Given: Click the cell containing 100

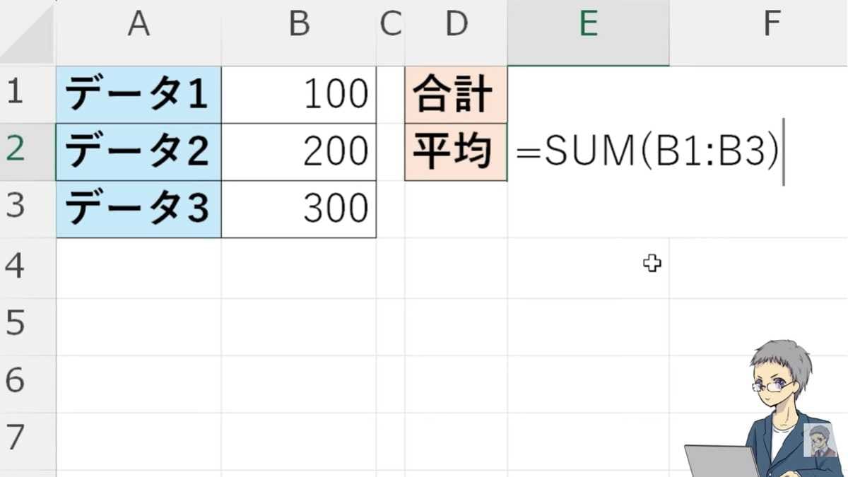Looking at the screenshot, I should coord(299,95).
